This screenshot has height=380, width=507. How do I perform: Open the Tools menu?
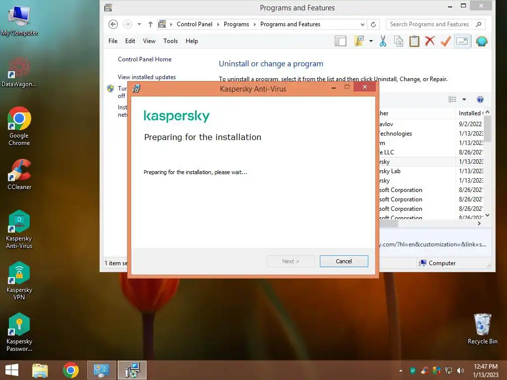[x=170, y=41]
